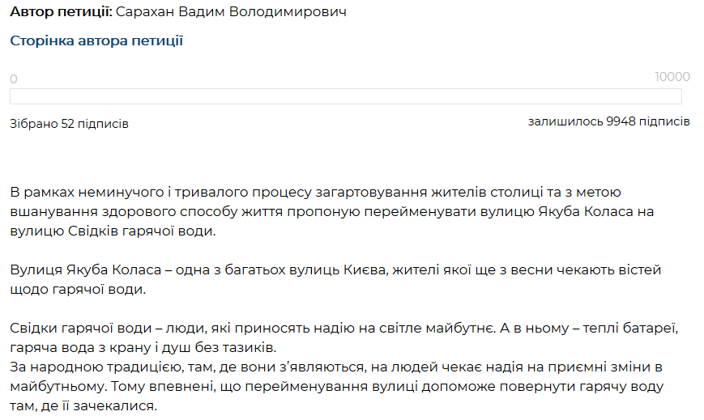Click the 'Автор петиції:' label
Screen dimensions: 704x420
coord(61,13)
